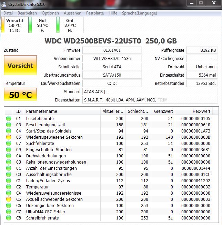Viewport: 222px width, 225px height.
Task: Click status icon for Suchfehlerrate row
Action: (x=9, y=143)
